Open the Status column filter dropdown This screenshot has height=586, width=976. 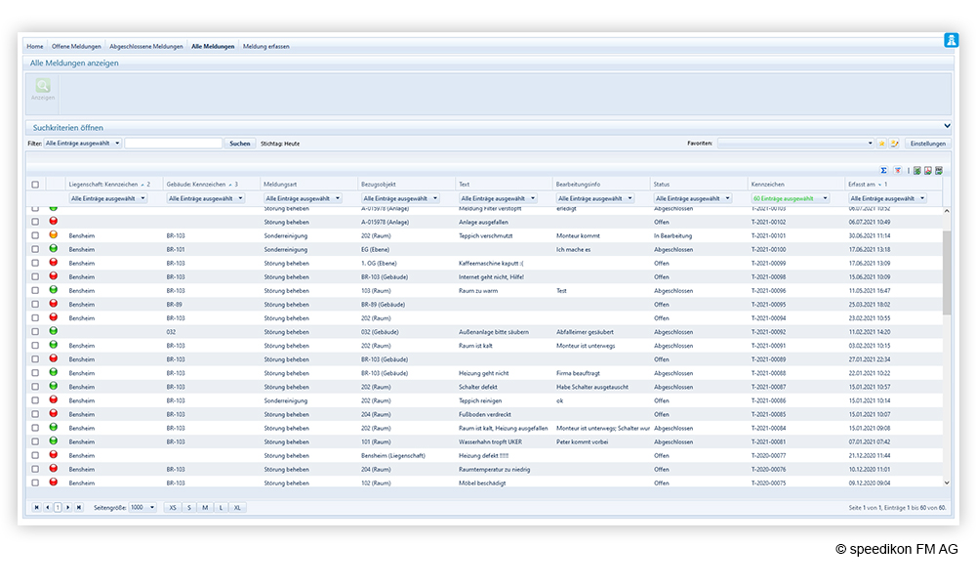coord(693,198)
